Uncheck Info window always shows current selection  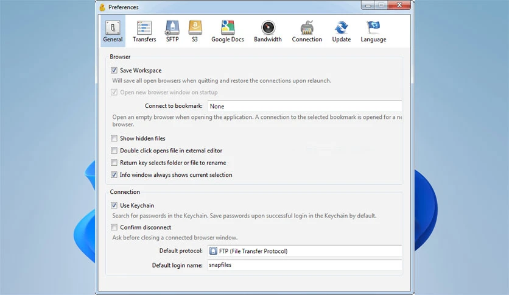[x=114, y=175]
